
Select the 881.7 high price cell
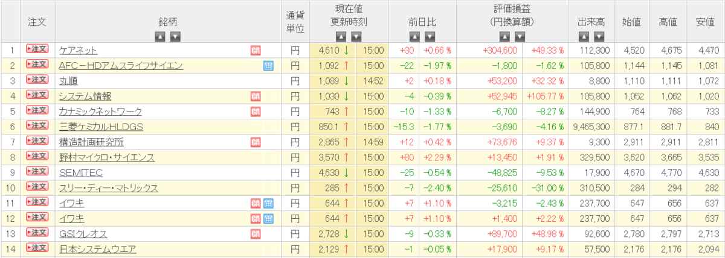pyautogui.click(x=667, y=127)
